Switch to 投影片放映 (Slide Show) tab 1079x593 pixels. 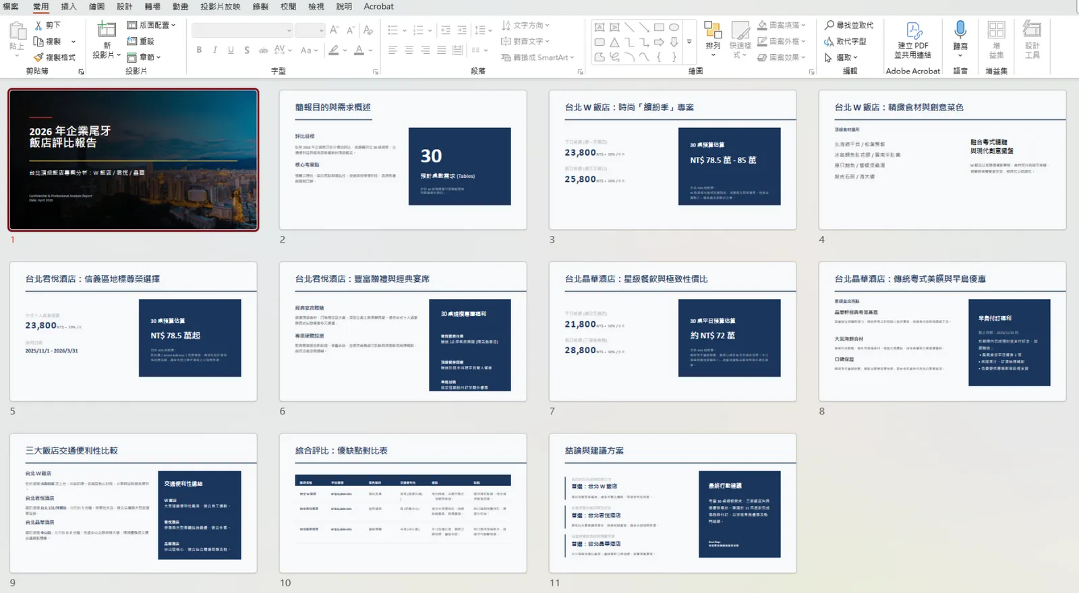tap(221, 7)
